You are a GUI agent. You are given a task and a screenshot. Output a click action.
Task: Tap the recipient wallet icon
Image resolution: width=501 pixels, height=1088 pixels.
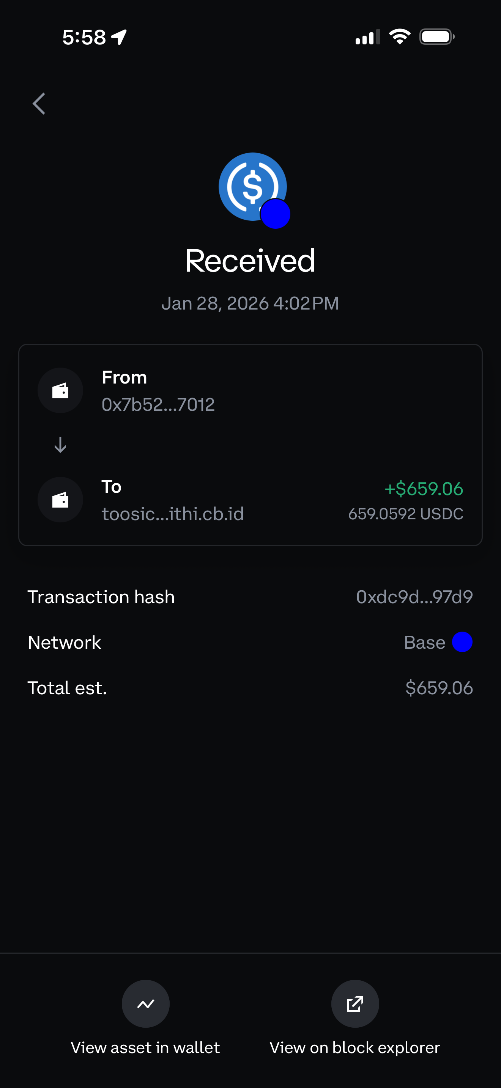(x=60, y=500)
